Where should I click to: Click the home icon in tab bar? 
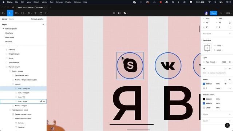tap(13, 7)
